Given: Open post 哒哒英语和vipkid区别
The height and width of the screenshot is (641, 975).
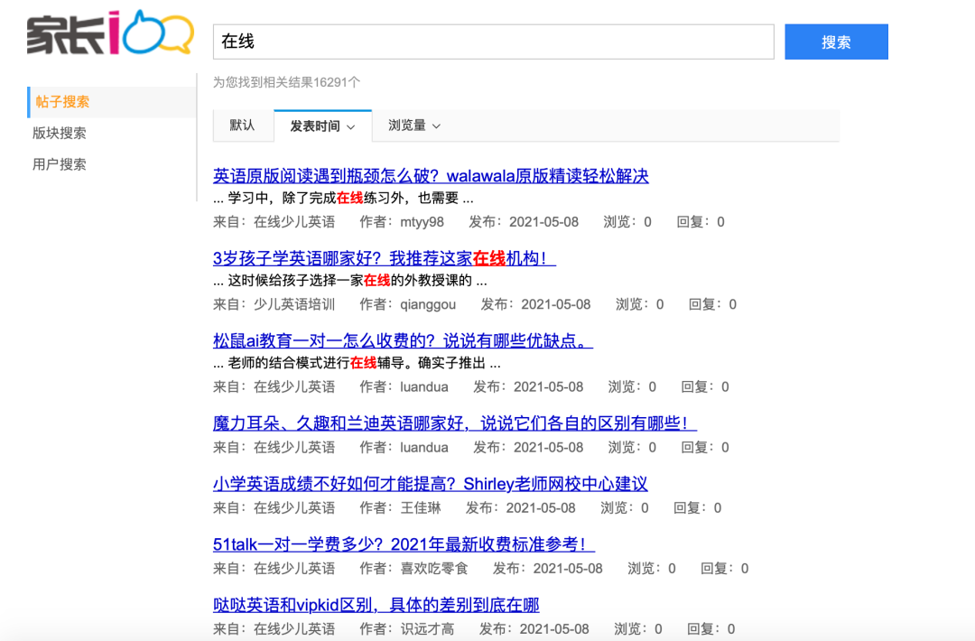Looking at the screenshot, I should tap(376, 605).
